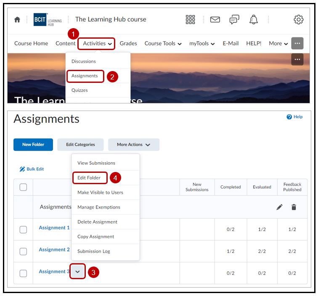Open the notifications bell icon

click(x=254, y=20)
